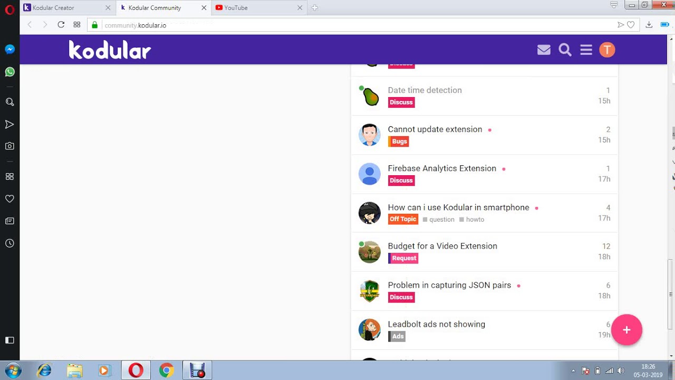
Task: Open the sidebar search icon
Action: 9,102
